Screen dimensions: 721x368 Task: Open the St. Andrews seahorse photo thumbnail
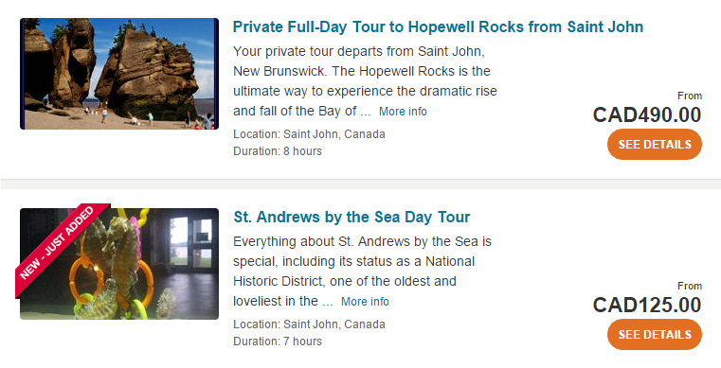point(119,264)
